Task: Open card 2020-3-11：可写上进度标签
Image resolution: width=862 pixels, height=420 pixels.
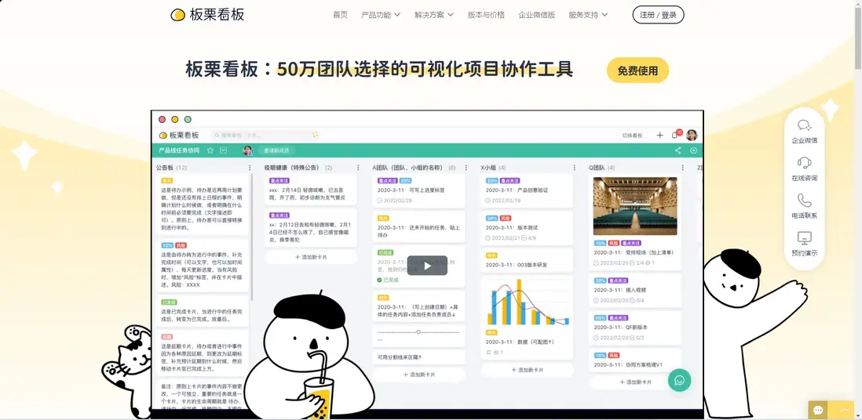Action: click(419, 190)
